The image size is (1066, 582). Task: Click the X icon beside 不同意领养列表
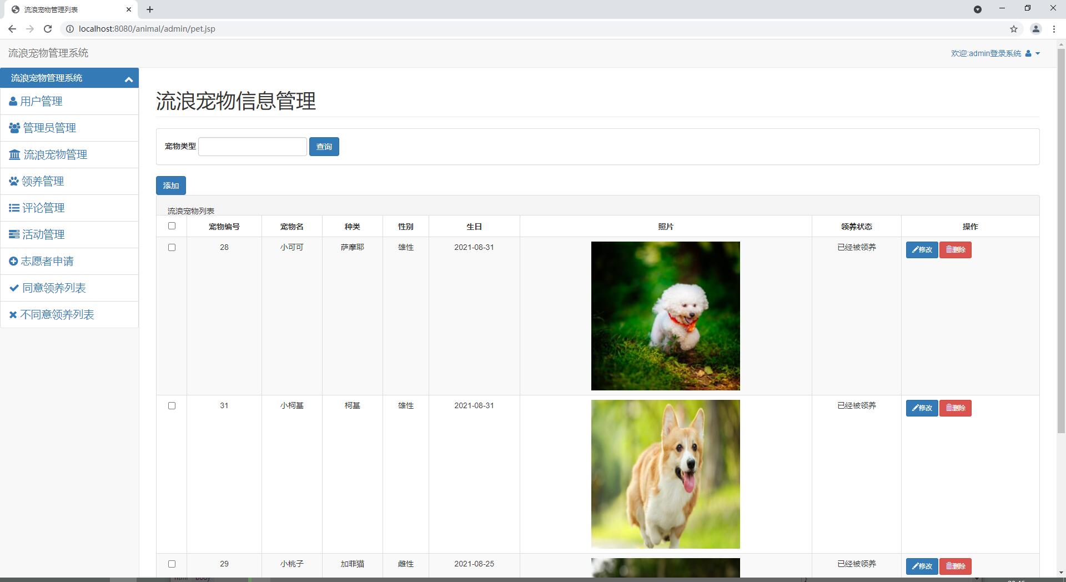click(13, 314)
